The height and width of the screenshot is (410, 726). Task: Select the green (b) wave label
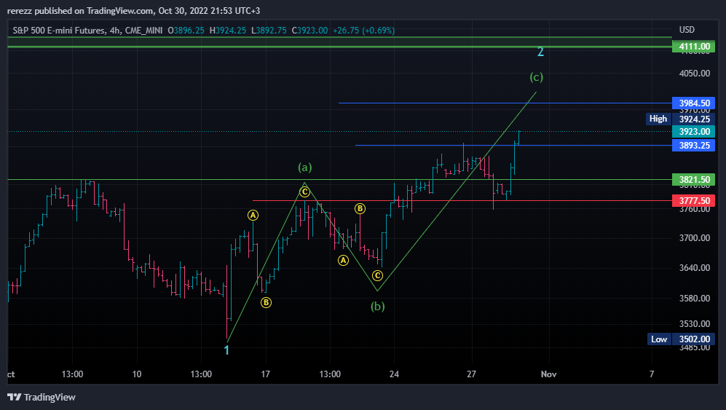(x=377, y=307)
